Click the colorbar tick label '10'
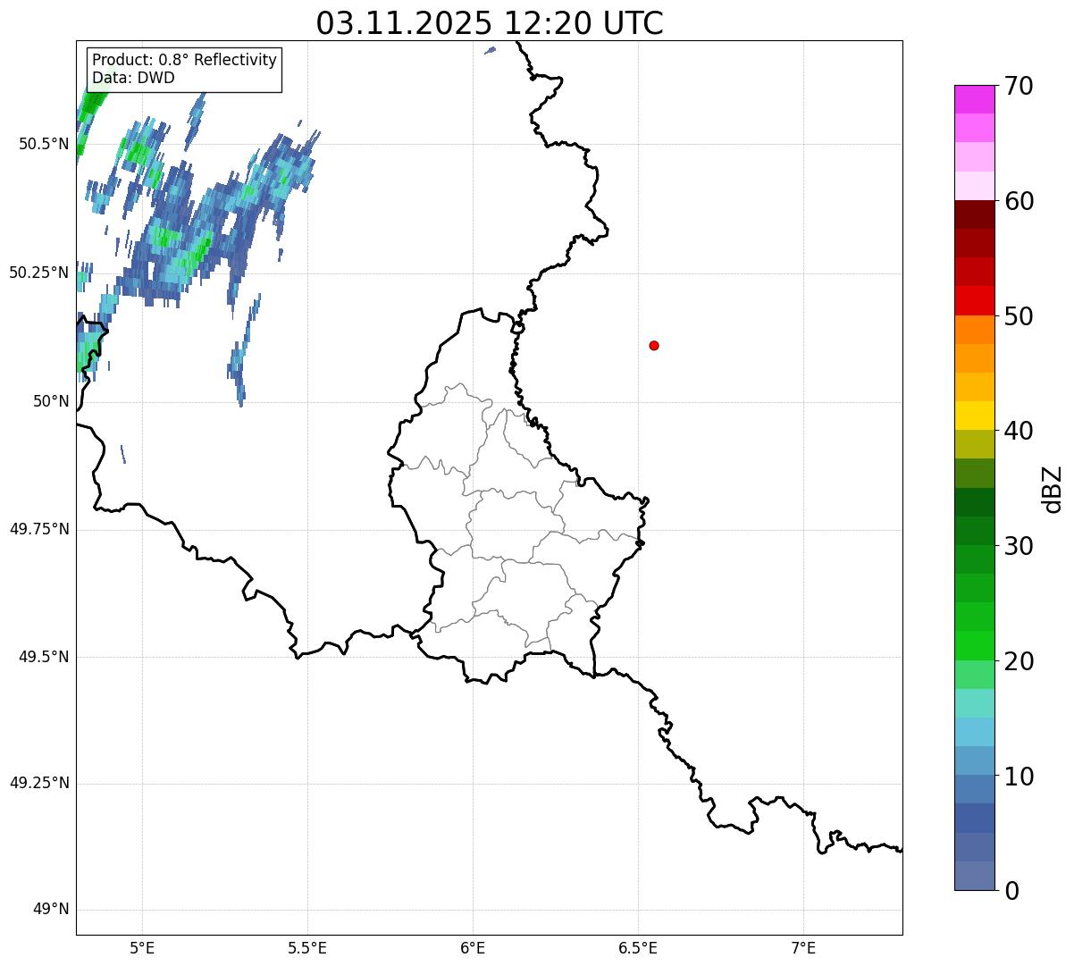 1019,776
